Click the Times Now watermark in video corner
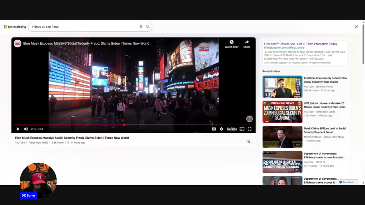This screenshot has width=365, height=205. click(x=250, y=119)
